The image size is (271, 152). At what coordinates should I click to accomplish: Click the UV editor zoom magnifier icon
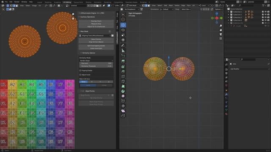coord(73,14)
